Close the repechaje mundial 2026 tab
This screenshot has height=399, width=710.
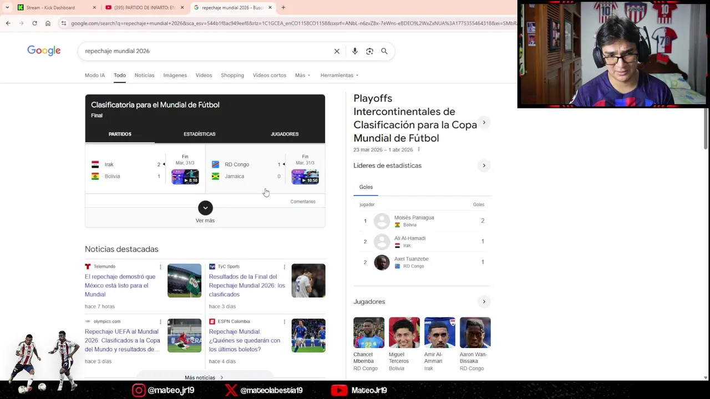tap(270, 8)
